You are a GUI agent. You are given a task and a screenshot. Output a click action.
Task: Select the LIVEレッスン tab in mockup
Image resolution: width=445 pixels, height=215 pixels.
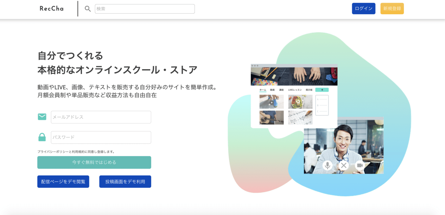coord(295,90)
